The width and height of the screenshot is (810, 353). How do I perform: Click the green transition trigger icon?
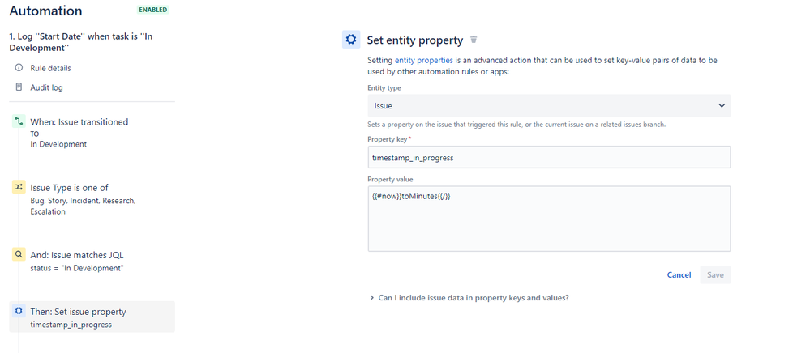click(x=19, y=121)
